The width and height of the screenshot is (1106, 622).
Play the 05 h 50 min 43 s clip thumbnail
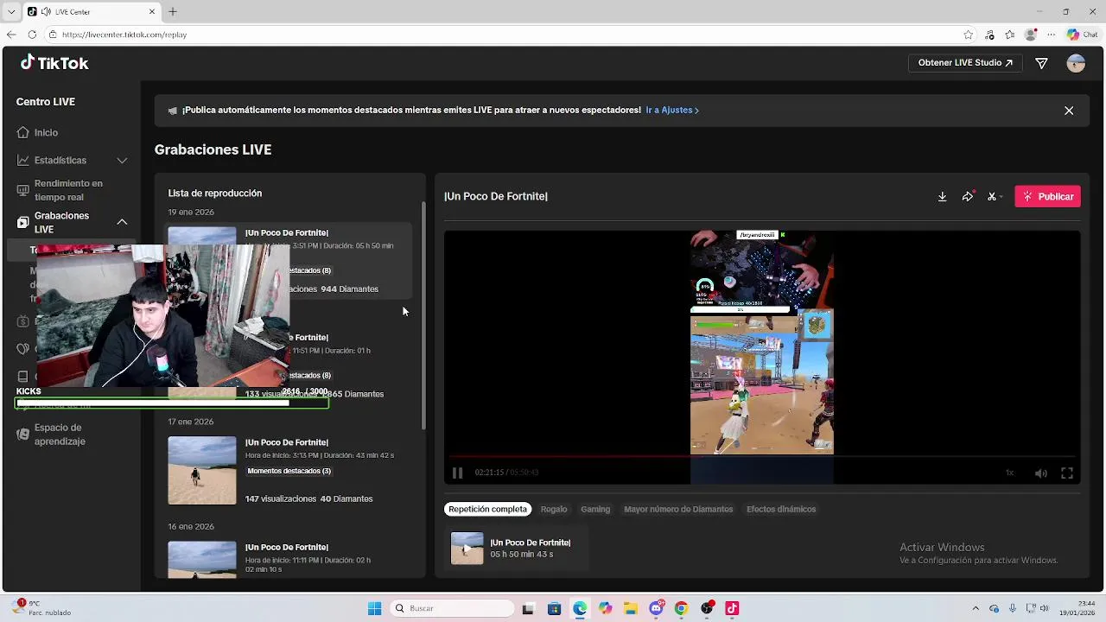tap(467, 549)
